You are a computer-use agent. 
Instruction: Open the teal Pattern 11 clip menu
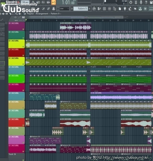click(x=30, y=93)
